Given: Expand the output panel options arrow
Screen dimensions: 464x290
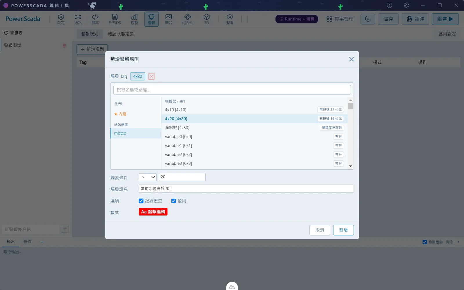Looking at the screenshot, I should [x=458, y=242].
